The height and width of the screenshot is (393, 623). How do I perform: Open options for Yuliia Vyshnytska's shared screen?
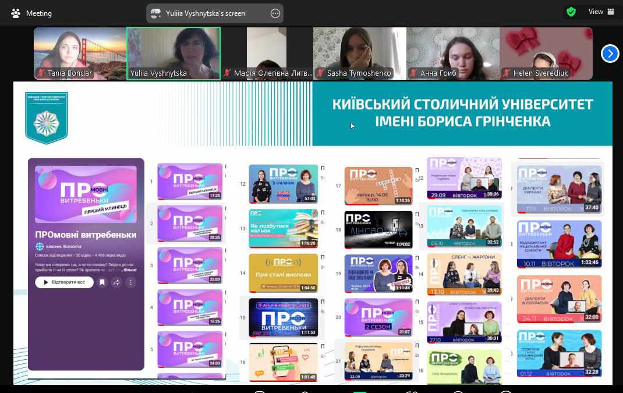[x=275, y=13]
